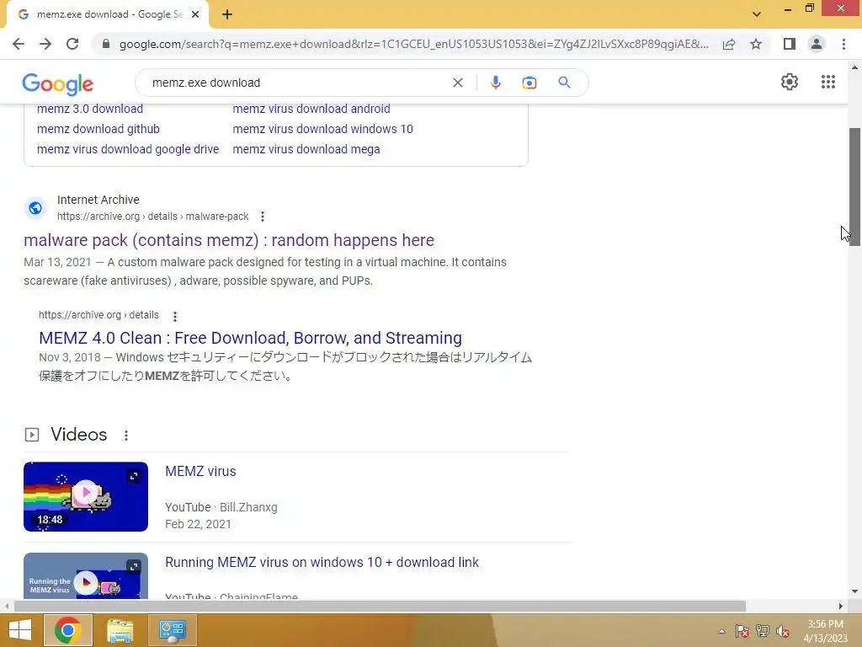
Task: Click the Internet Archive globe favicon
Action: [35, 209]
